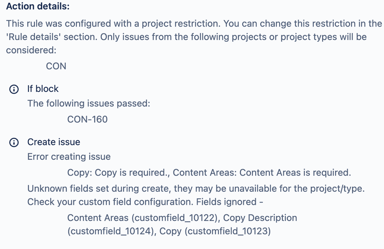384x249 pixels.
Task: Click the 'Content Areas (customfield_10122)' field entry
Action: click(x=143, y=218)
